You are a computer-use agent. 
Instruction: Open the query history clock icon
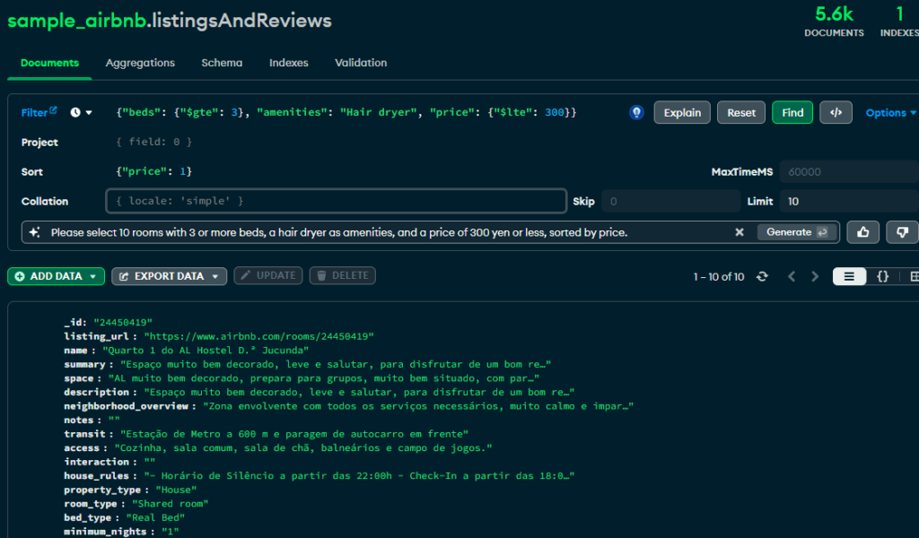tap(75, 112)
